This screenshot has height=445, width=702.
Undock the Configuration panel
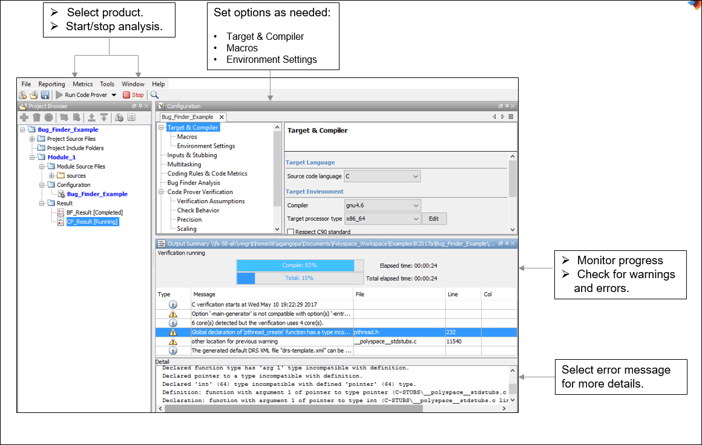pos(500,106)
